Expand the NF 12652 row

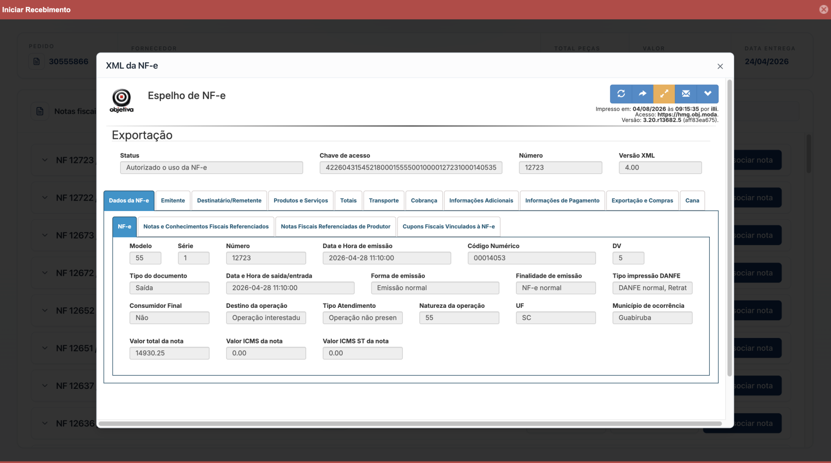tap(45, 310)
